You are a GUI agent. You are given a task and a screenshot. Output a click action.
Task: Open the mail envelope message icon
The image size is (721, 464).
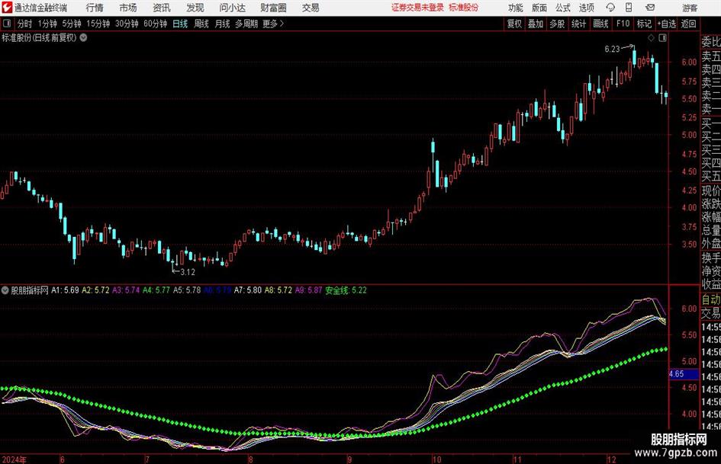point(650,8)
